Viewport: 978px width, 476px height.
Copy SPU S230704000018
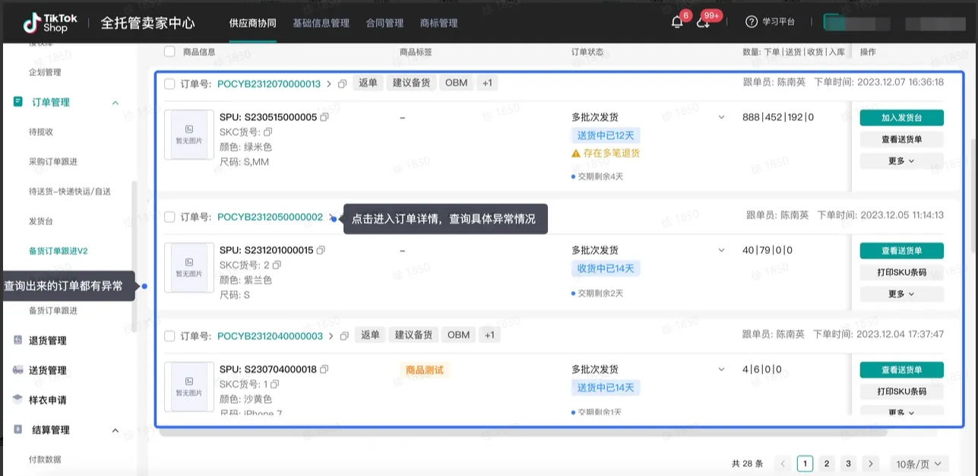pos(324,370)
